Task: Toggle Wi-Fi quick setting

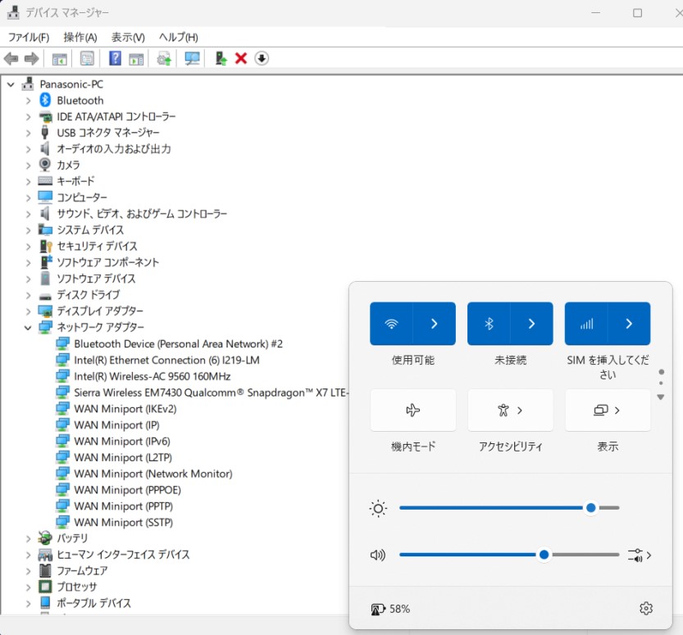Action: (x=392, y=324)
